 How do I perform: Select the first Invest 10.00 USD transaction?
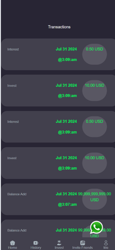point(58,91)
